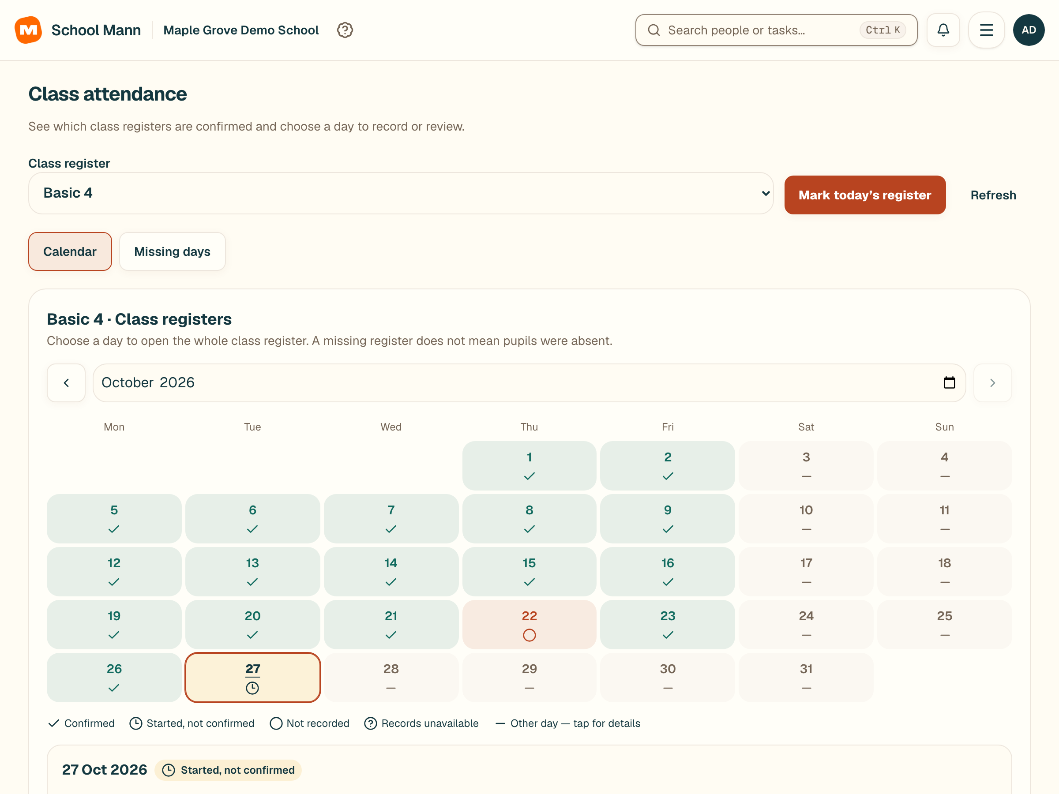Click the Refresh button
The image size is (1059, 794).
coord(993,195)
